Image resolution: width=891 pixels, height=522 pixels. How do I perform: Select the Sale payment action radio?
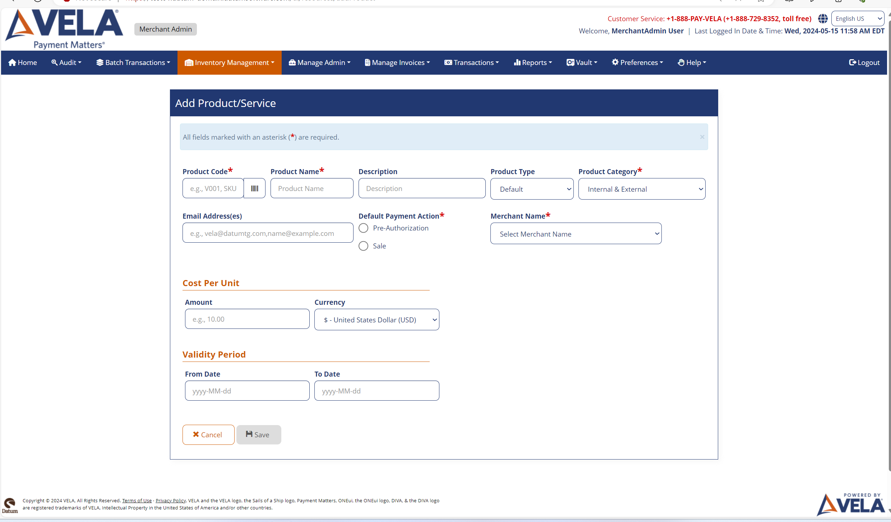(363, 246)
